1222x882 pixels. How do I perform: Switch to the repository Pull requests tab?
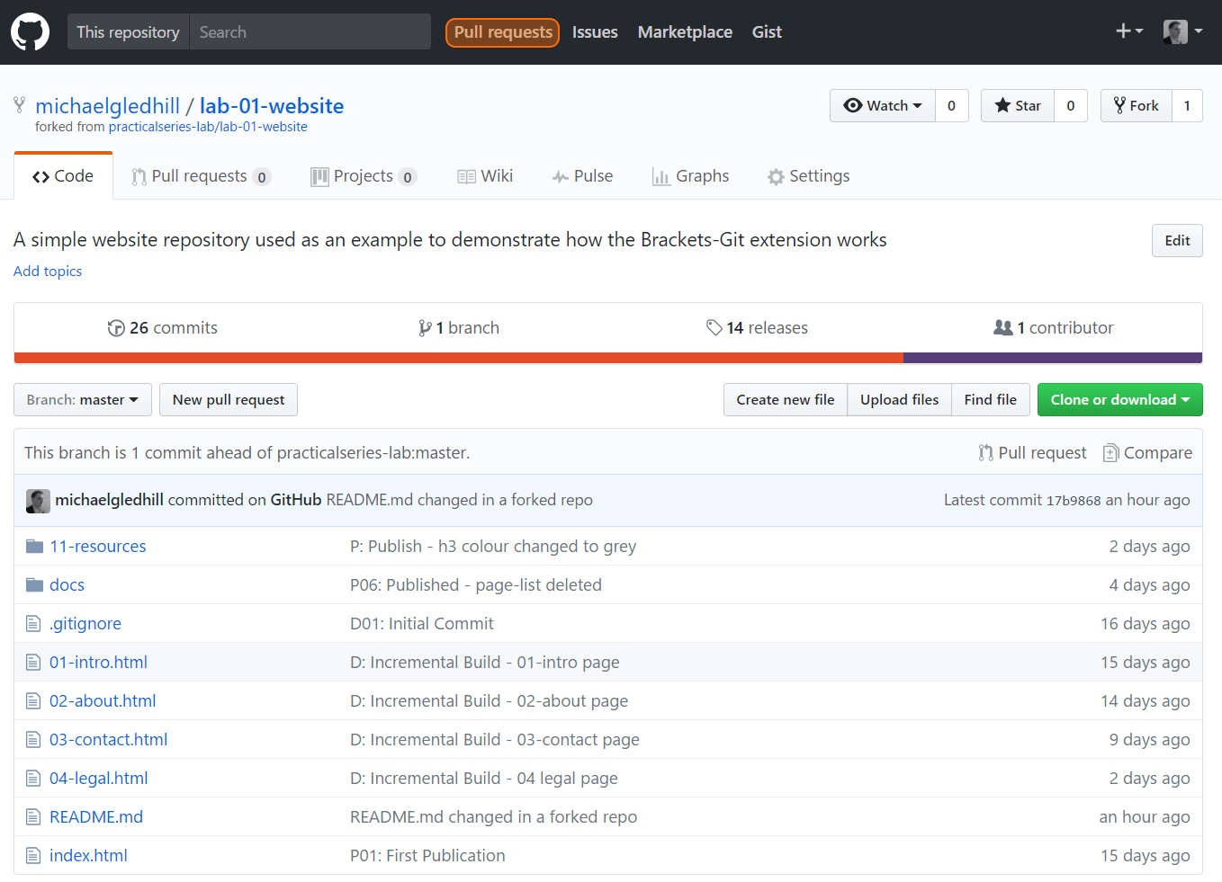pyautogui.click(x=201, y=176)
